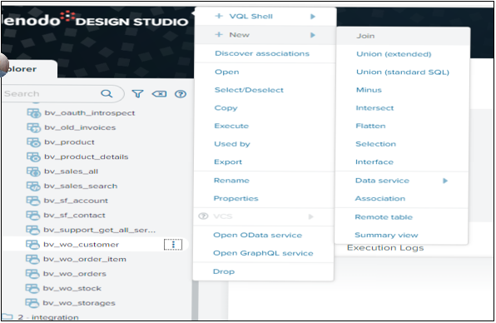Viewport: 496px width, 323px height.
Task: Click the bv_wo_stock view icon
Action: click(x=32, y=288)
